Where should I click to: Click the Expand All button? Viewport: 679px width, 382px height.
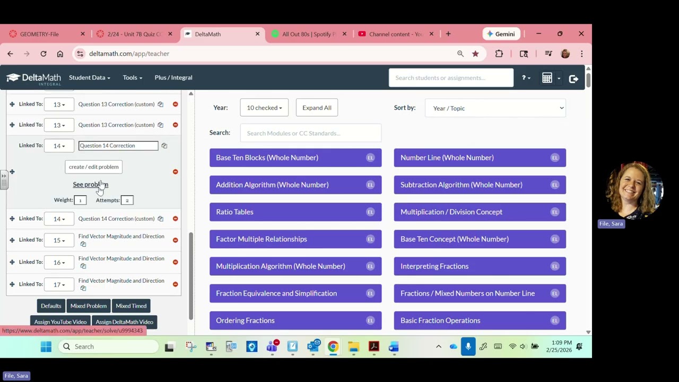[x=317, y=108]
